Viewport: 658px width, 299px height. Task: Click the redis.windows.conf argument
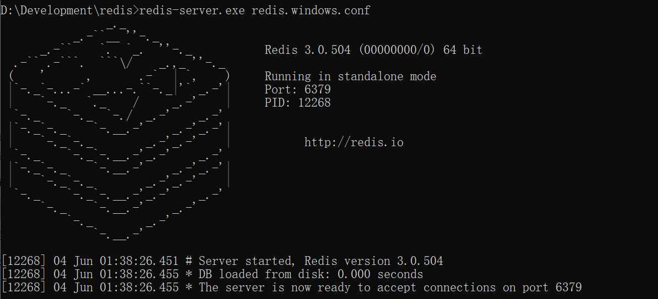click(311, 11)
